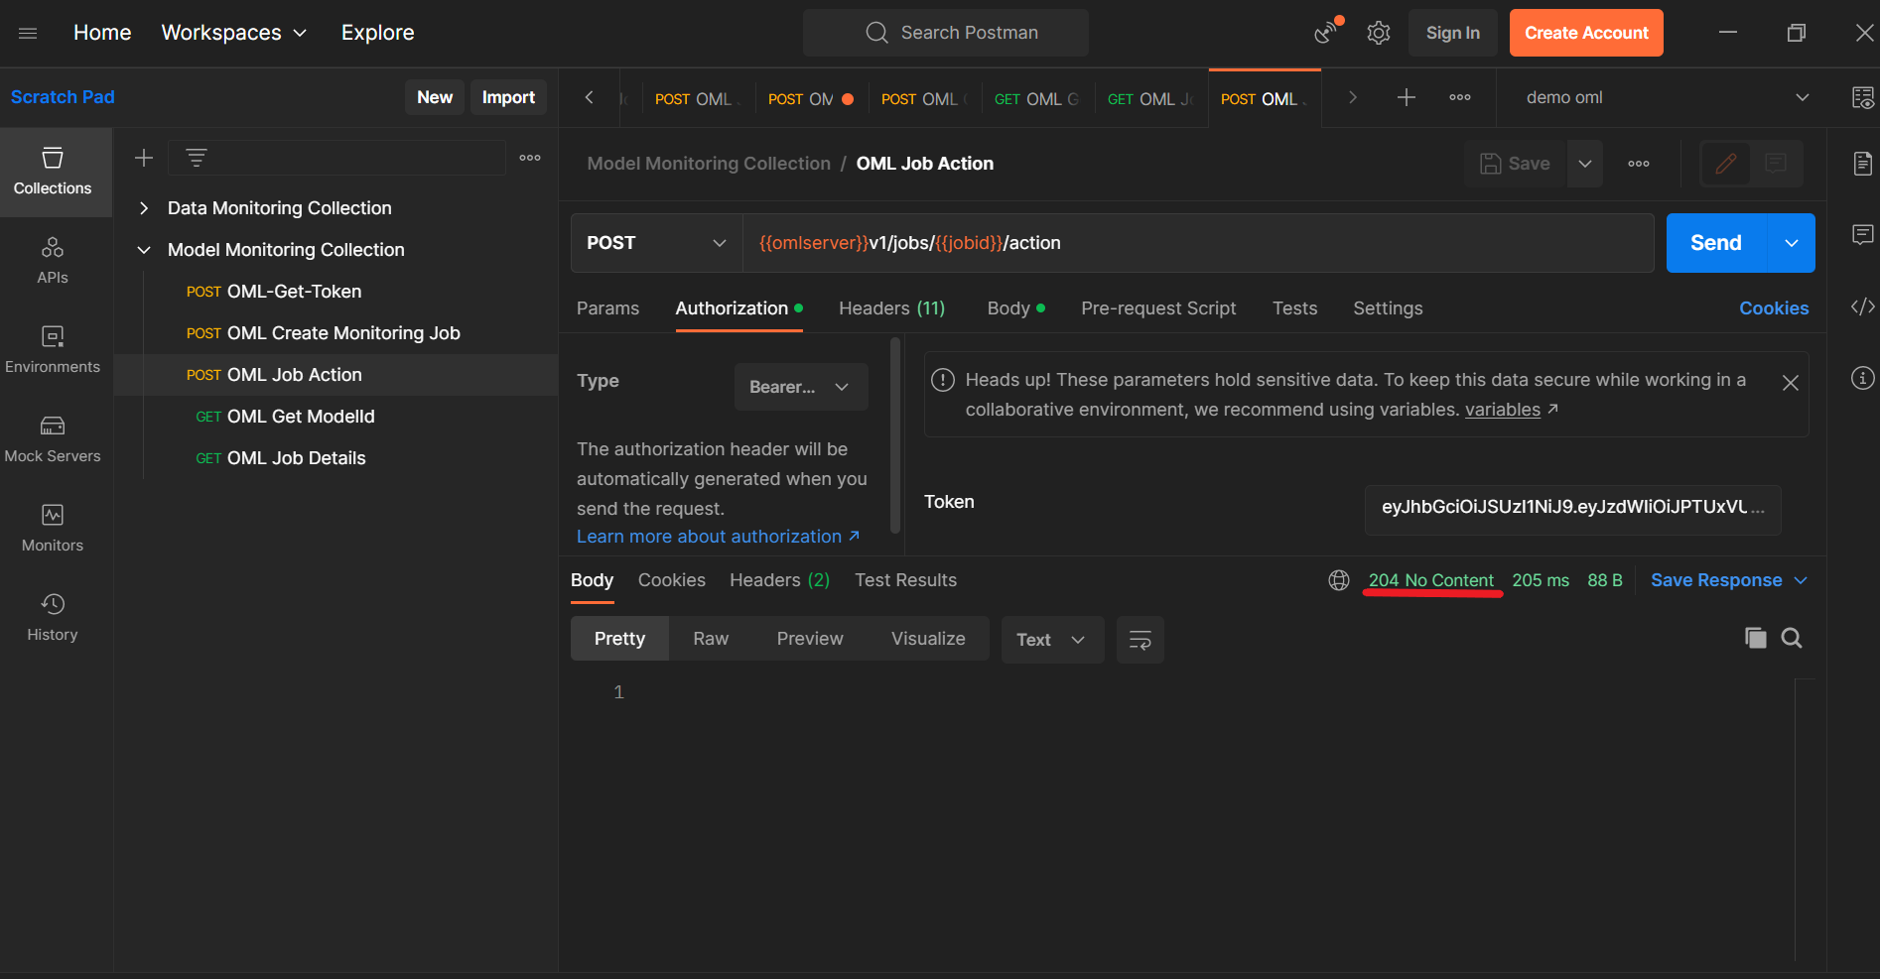Open the settings gear icon
This screenshot has height=979, width=1880.
tap(1379, 33)
